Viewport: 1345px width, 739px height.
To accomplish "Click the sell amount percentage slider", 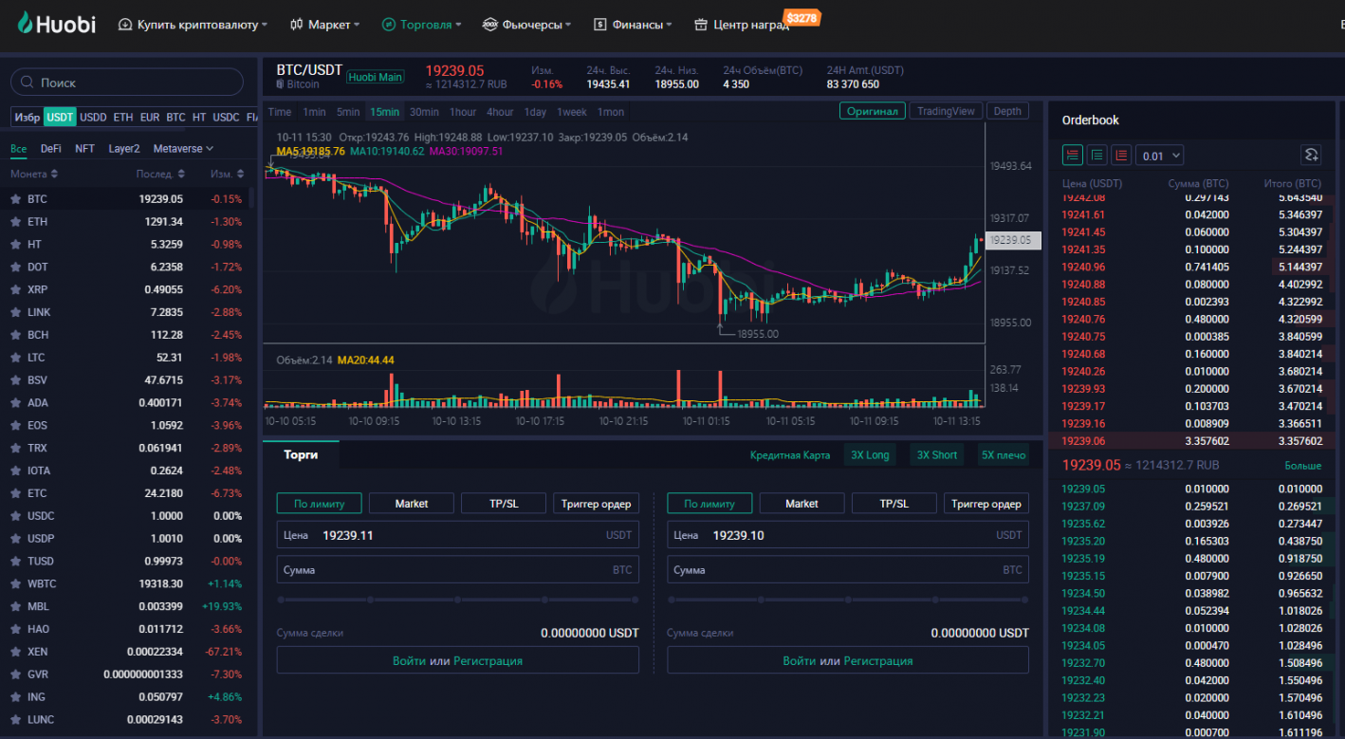I will click(x=848, y=600).
